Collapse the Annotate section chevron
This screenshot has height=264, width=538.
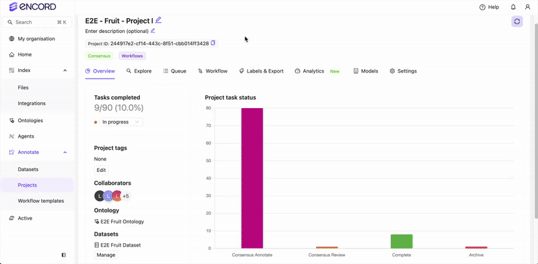point(65,152)
